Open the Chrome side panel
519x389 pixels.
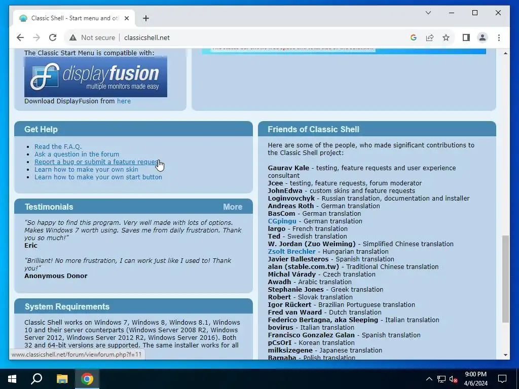click(466, 37)
